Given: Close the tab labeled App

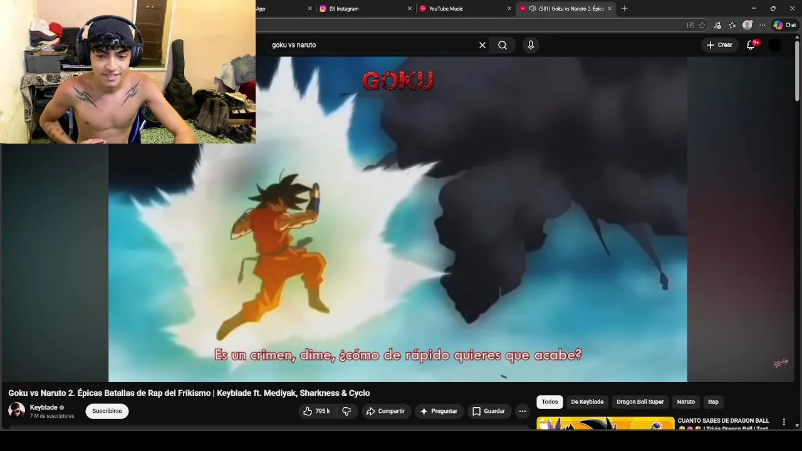Looking at the screenshot, I should [x=310, y=9].
